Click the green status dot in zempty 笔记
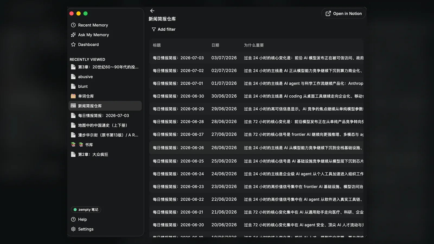Viewport: 434px width, 244px height. 75,210
